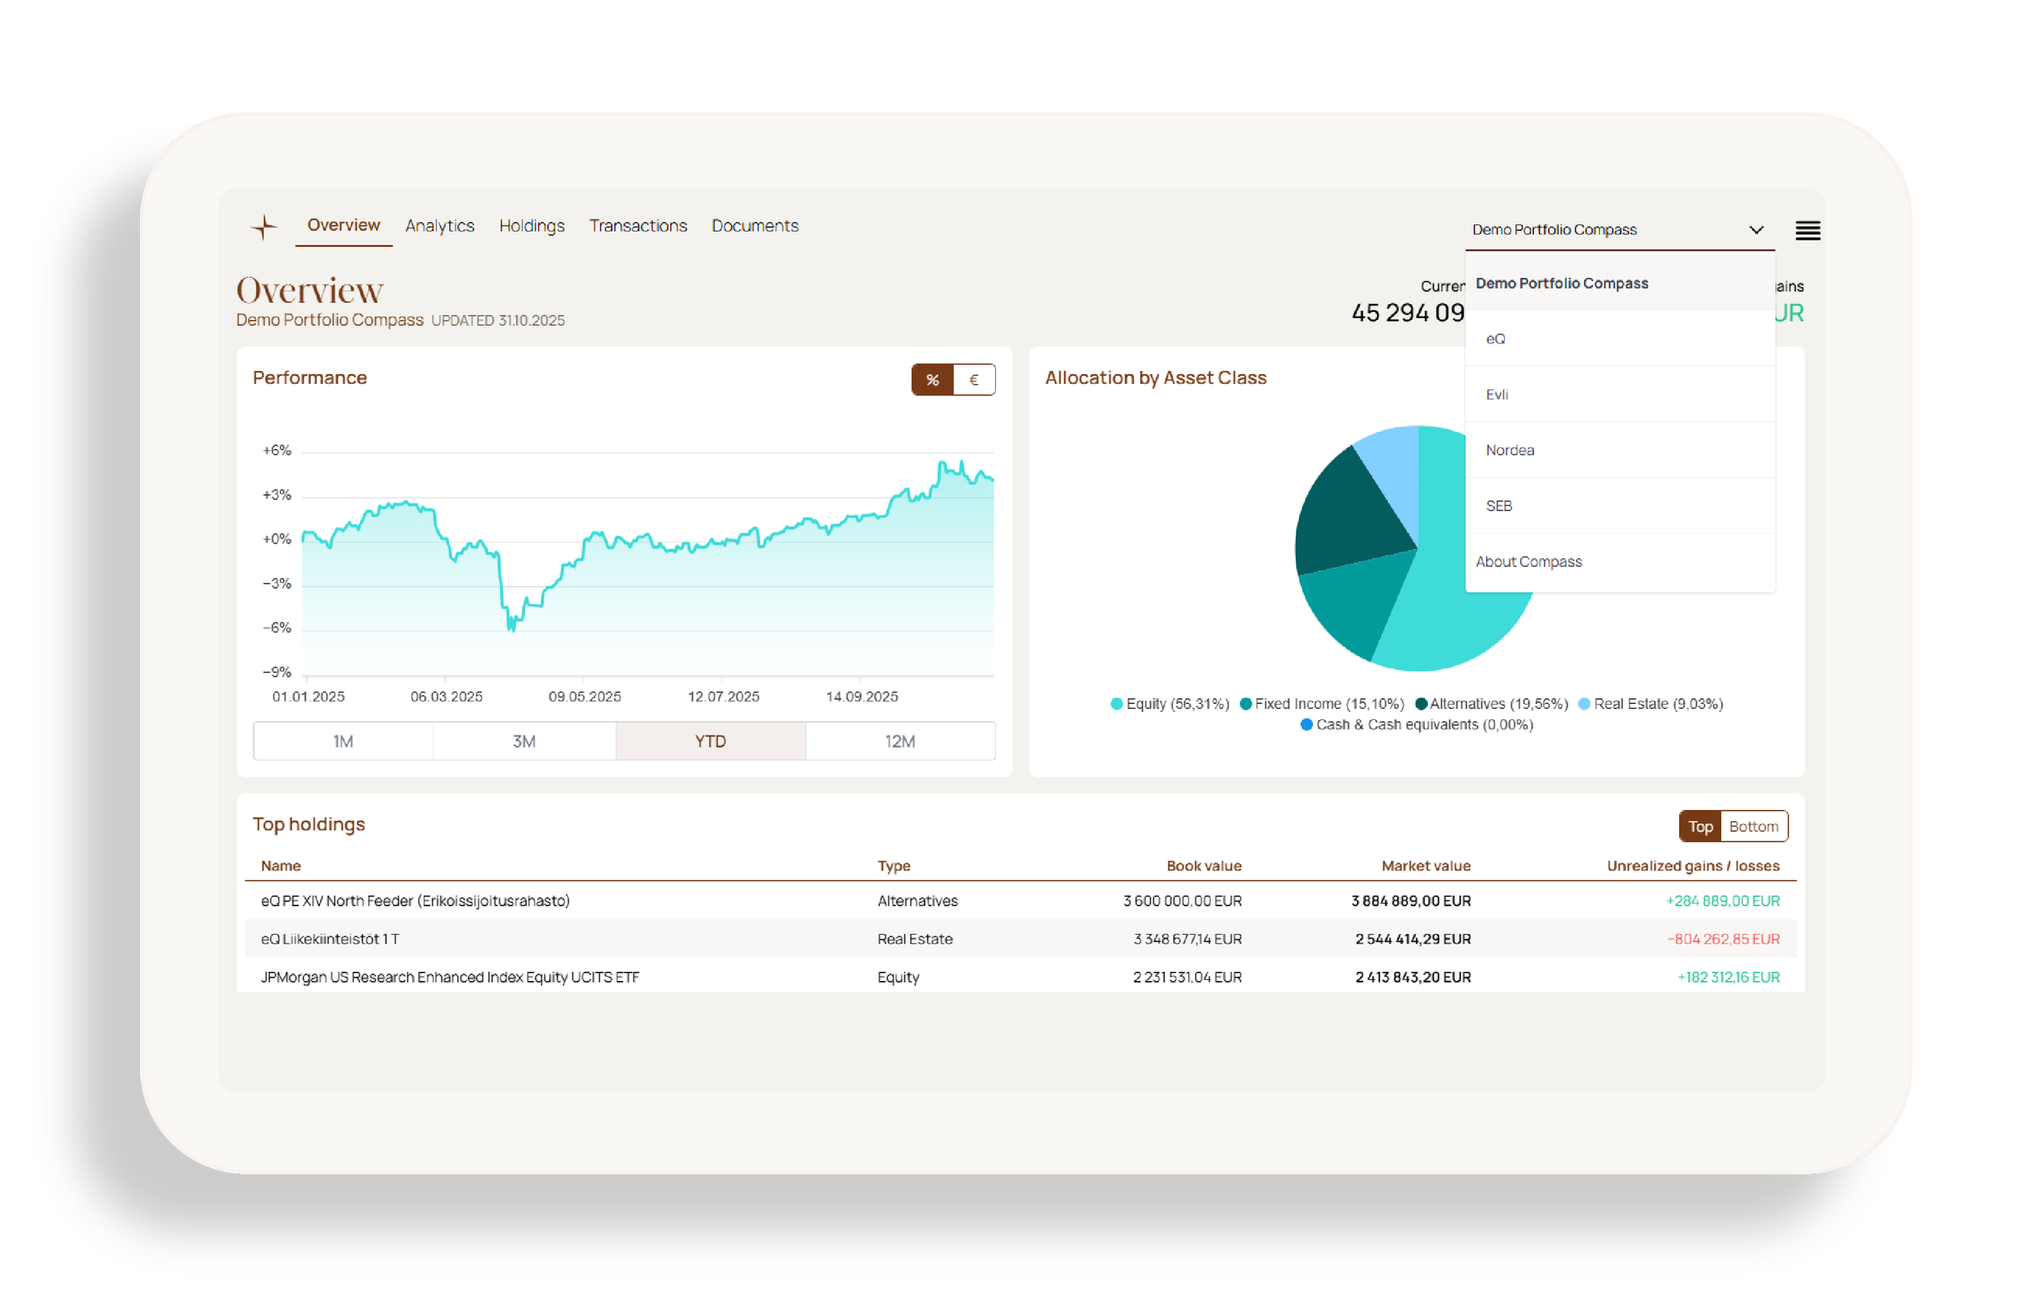
Task: Click the Alternatives legend dot
Action: (1421, 704)
